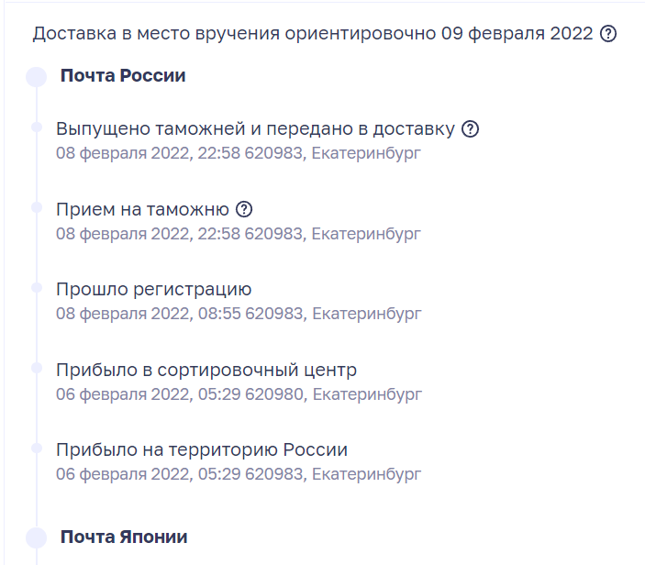Click question mark icon beside "Прием на таможню"
Viewport: 645px width, 565px height.
(244, 209)
